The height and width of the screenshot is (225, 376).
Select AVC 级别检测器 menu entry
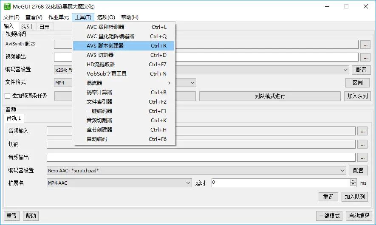pyautogui.click(x=124, y=27)
